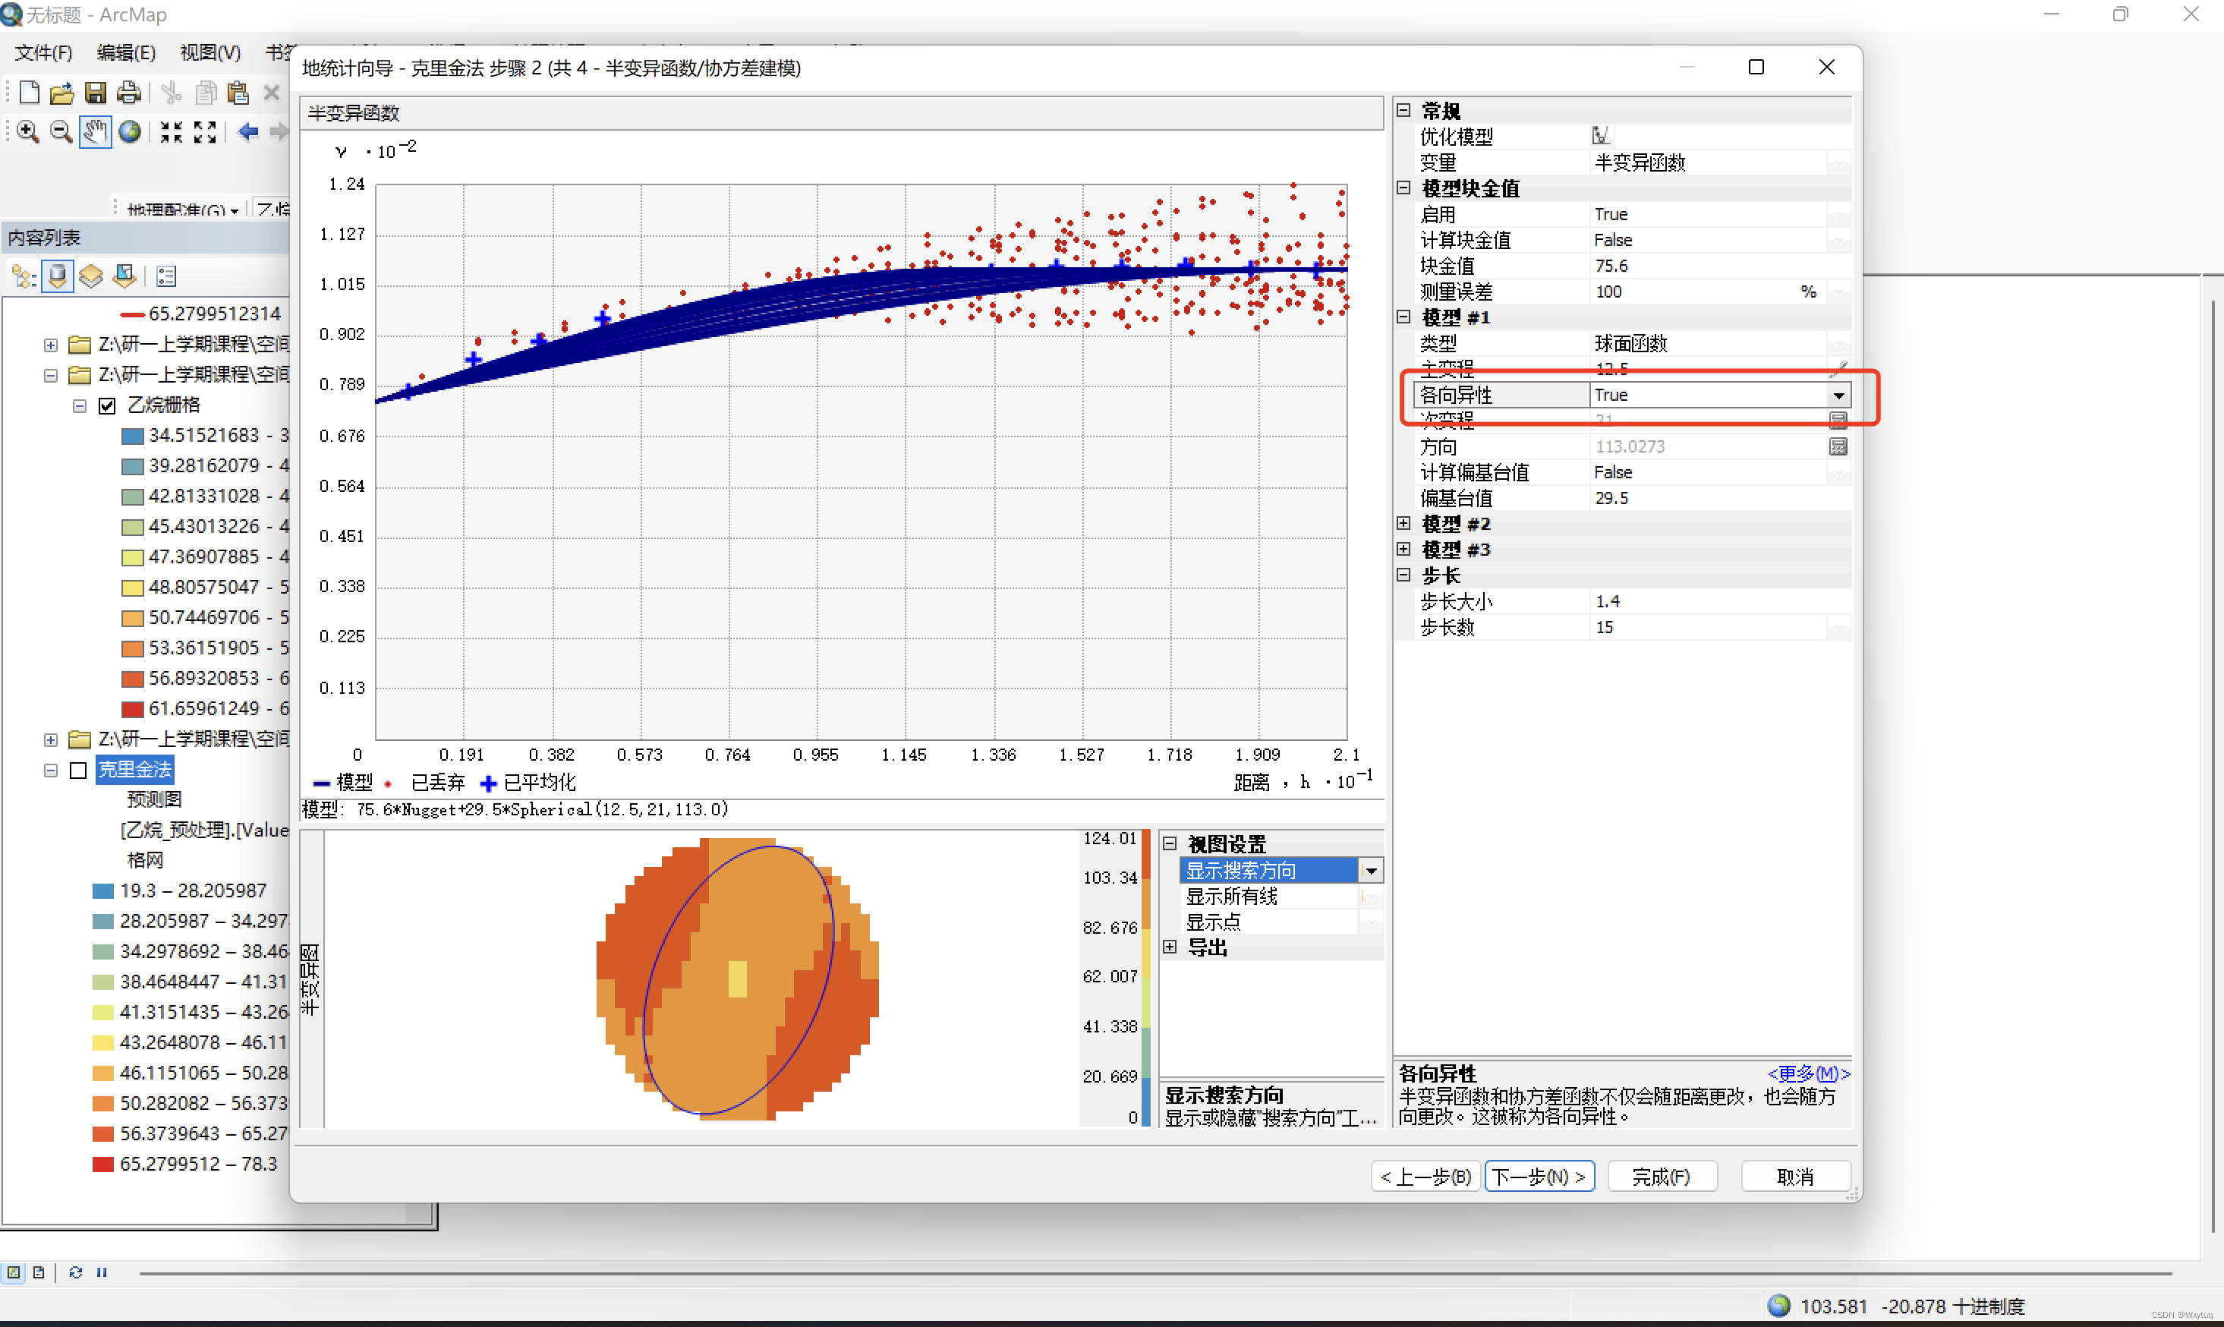Image resolution: width=2224 pixels, height=1327 pixels.
Task: Use fixed zoom in arrows icon
Action: (x=171, y=132)
